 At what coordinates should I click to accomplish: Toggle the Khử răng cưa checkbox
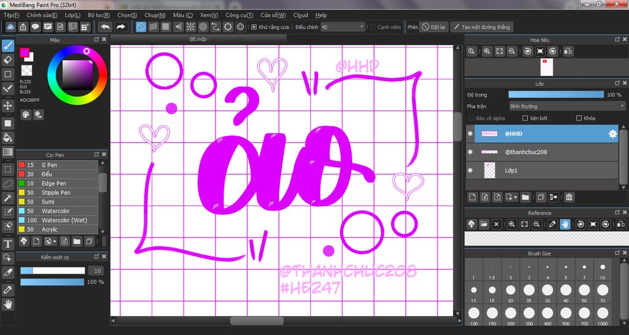[254, 27]
